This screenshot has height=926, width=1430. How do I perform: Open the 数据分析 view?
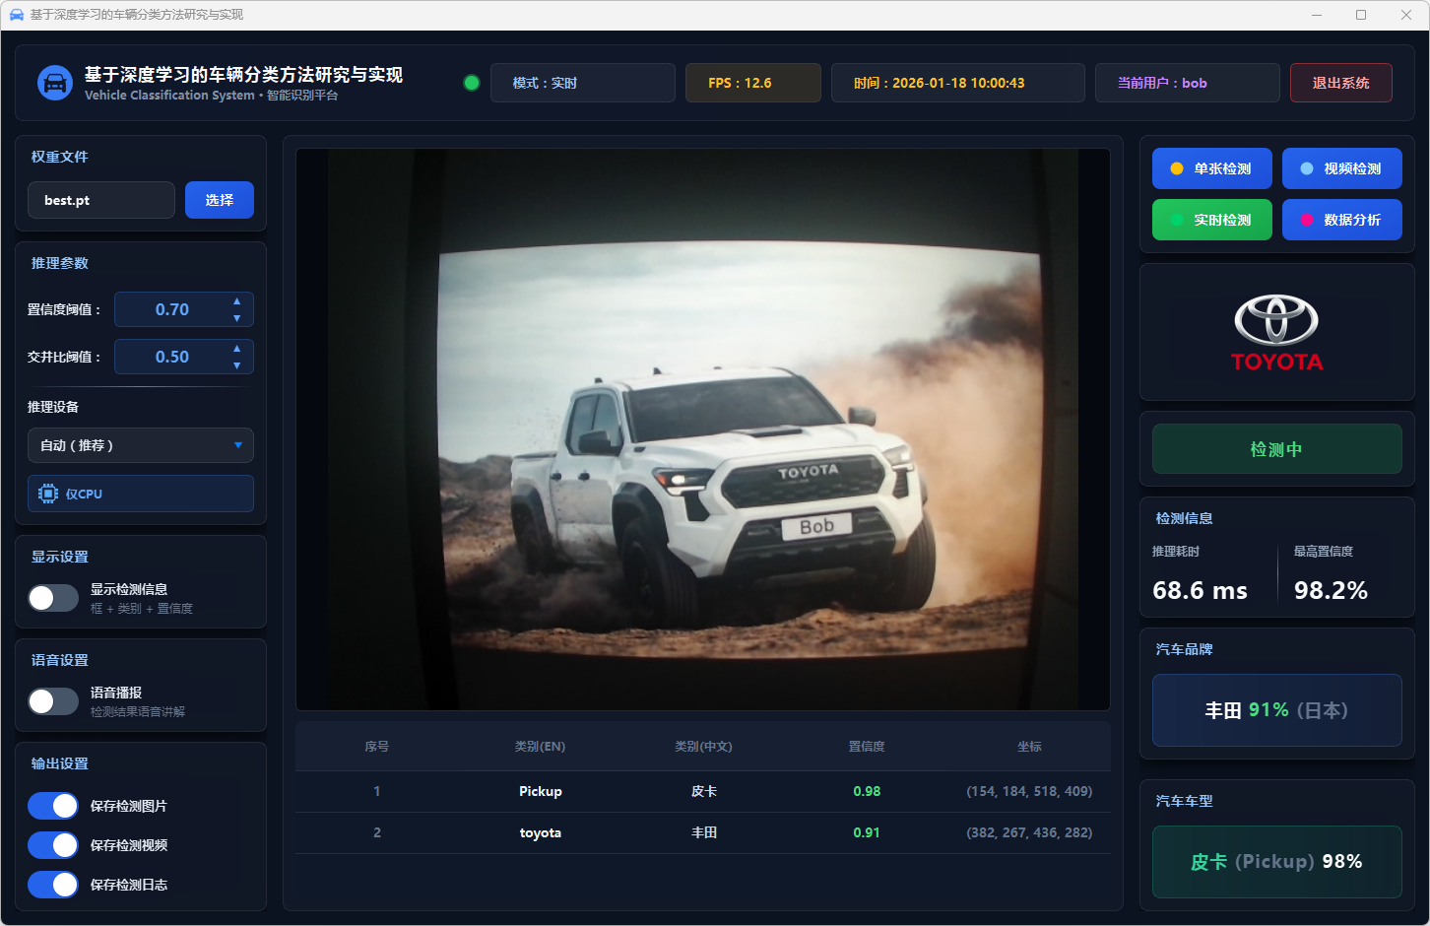(1342, 220)
